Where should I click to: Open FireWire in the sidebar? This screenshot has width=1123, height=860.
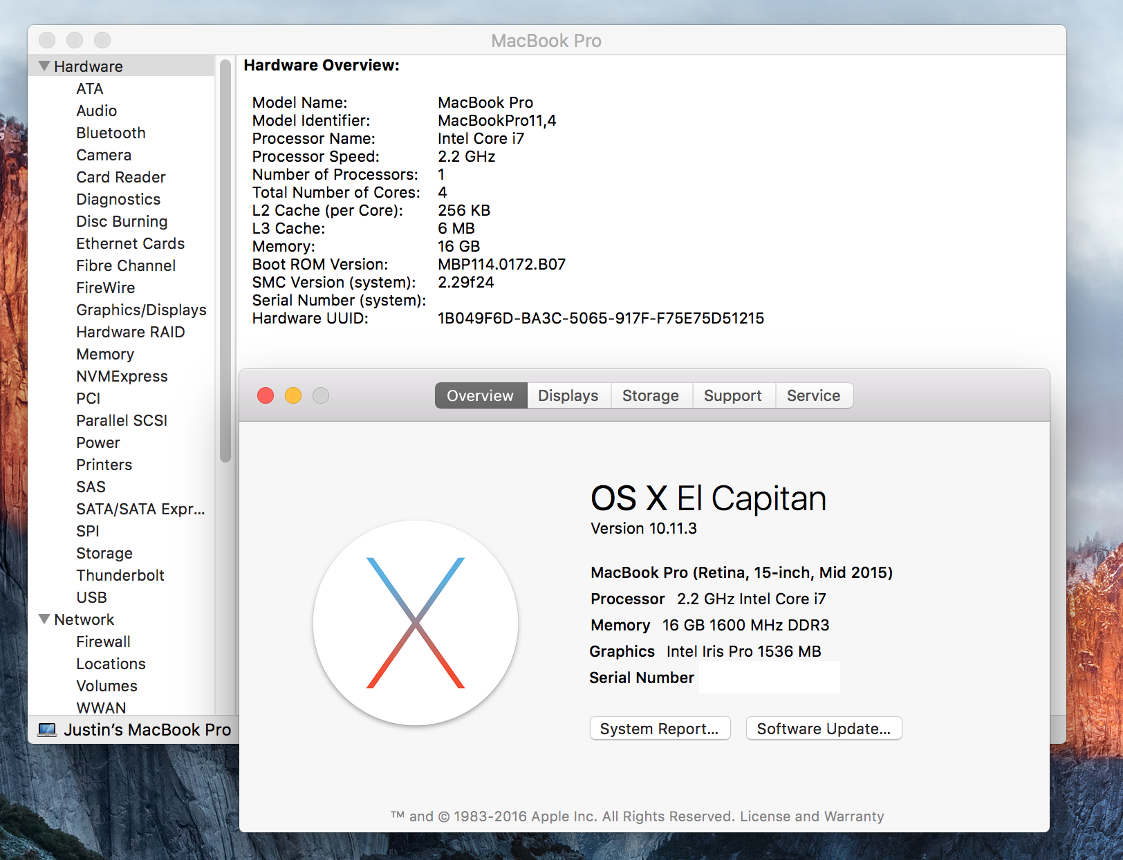[106, 288]
